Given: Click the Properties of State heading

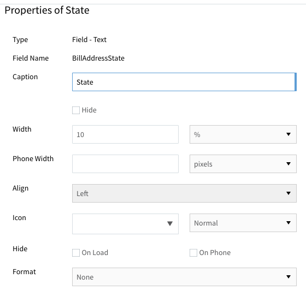Looking at the screenshot, I should [47, 10].
